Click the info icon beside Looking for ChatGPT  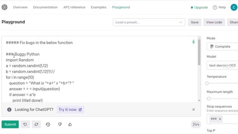pos(9,109)
